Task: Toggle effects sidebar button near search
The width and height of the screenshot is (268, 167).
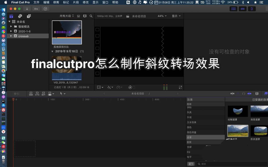Action: [x=191, y=164]
